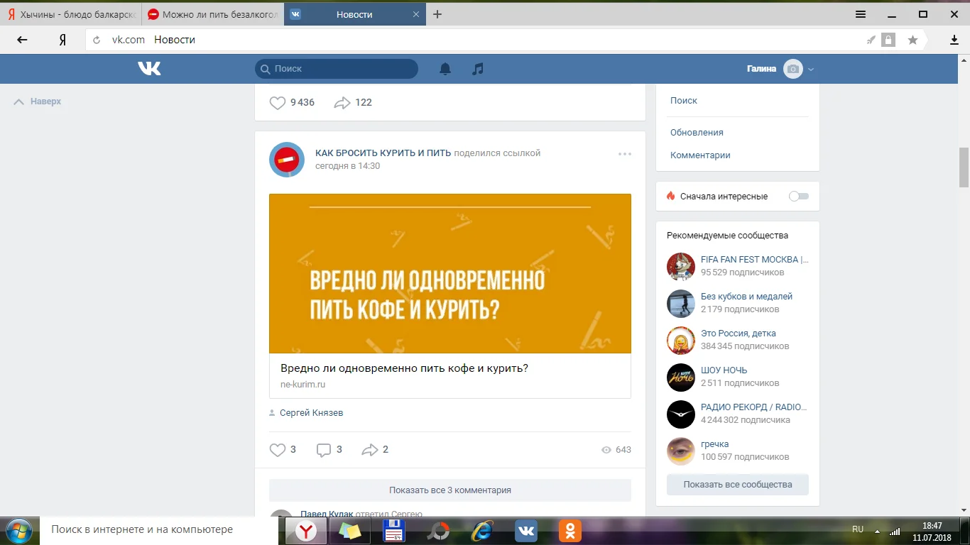Like the coffee and smoking post
Screen dimensions: 970x545
click(x=278, y=450)
